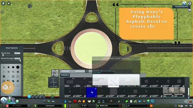
Task: Open the Electricity lightning menu
Action: [x=61, y=101]
